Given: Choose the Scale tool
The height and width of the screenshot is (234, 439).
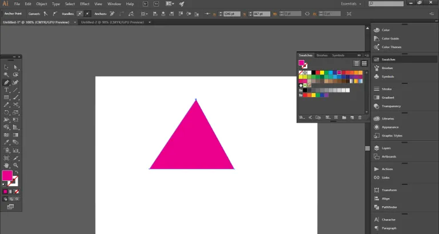Looking at the screenshot, I should click(x=15, y=112).
